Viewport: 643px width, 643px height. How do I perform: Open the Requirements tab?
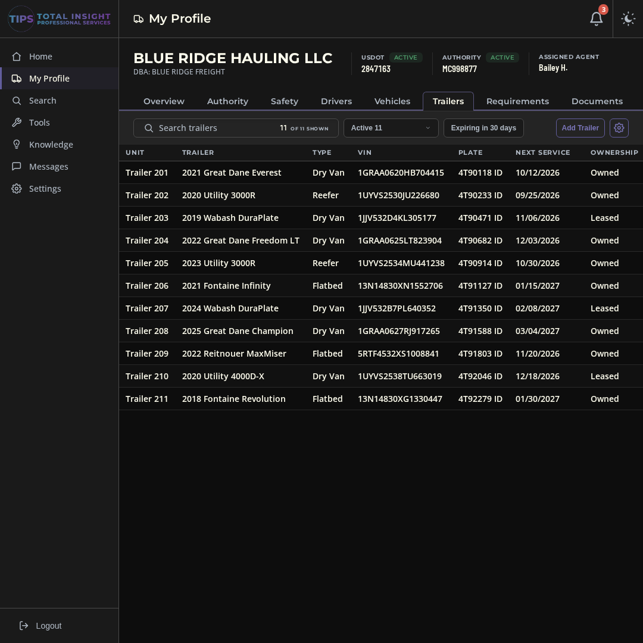tap(517, 101)
